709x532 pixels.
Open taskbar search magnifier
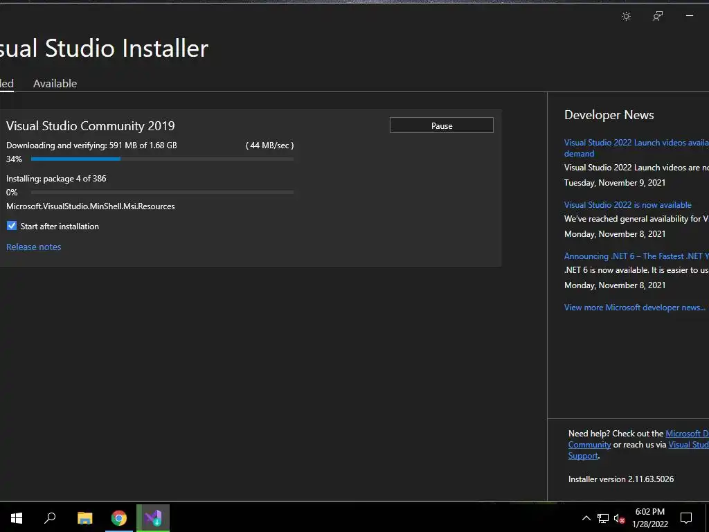click(x=50, y=517)
